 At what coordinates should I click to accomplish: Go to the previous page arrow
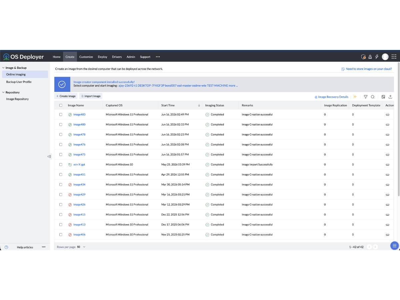[x=369, y=247]
